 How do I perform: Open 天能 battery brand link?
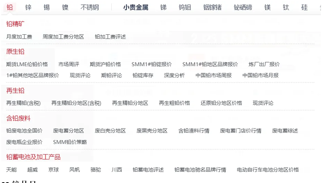point(11,170)
